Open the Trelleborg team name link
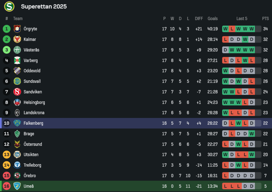This screenshot has width=272, height=192. (x=32, y=165)
